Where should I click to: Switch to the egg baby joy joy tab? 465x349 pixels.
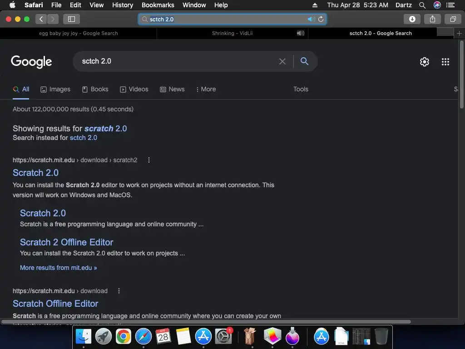[78, 33]
